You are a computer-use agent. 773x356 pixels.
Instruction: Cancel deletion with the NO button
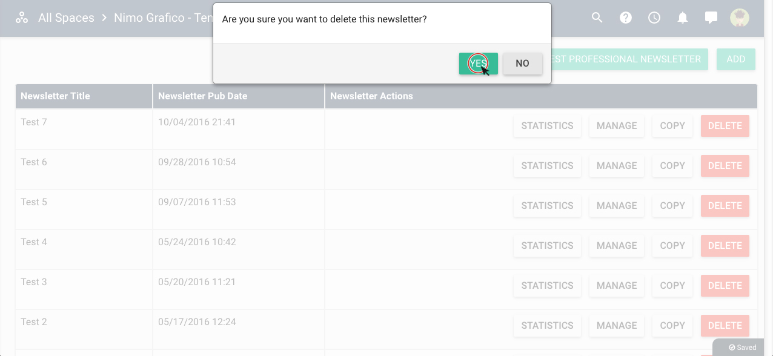coord(522,64)
